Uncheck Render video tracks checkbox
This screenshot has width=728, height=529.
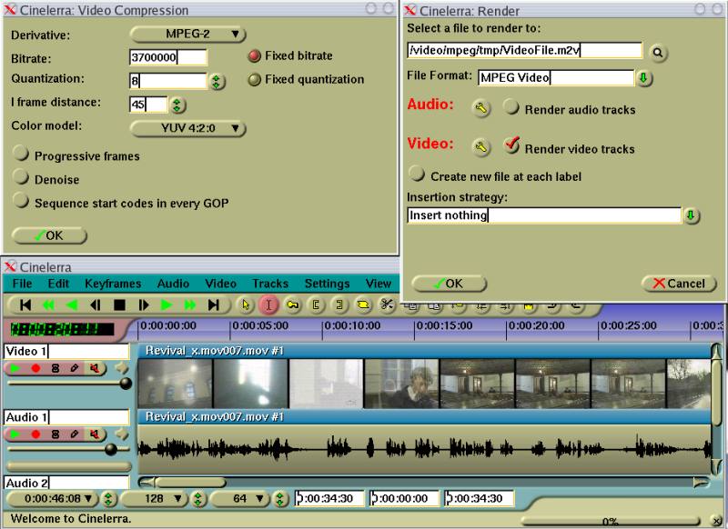coord(511,146)
